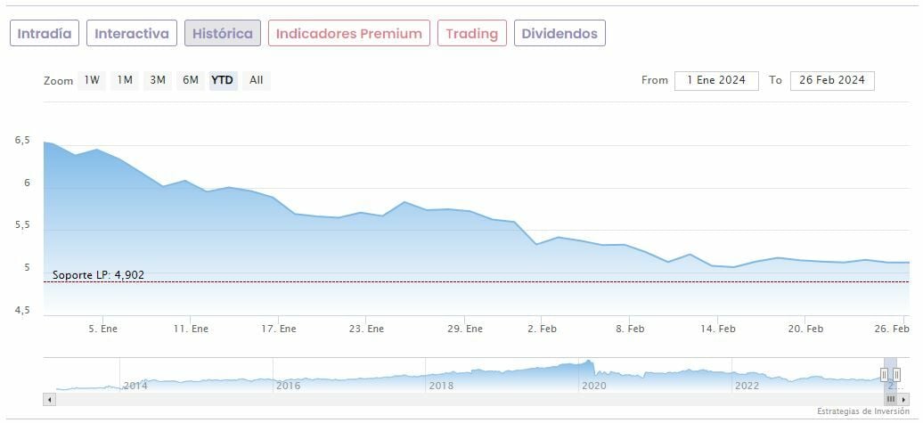Choose the YTD zoom option

pyautogui.click(x=223, y=80)
